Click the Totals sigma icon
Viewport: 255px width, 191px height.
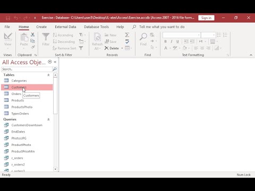127,35
